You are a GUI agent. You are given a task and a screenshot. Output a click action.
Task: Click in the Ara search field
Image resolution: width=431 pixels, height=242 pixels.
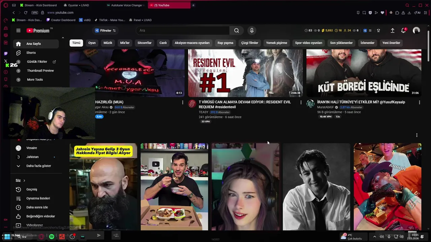[x=183, y=31]
